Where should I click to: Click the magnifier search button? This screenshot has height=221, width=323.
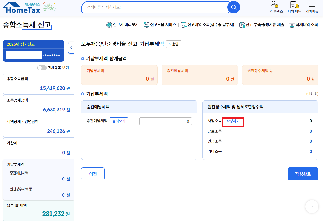(234, 7)
